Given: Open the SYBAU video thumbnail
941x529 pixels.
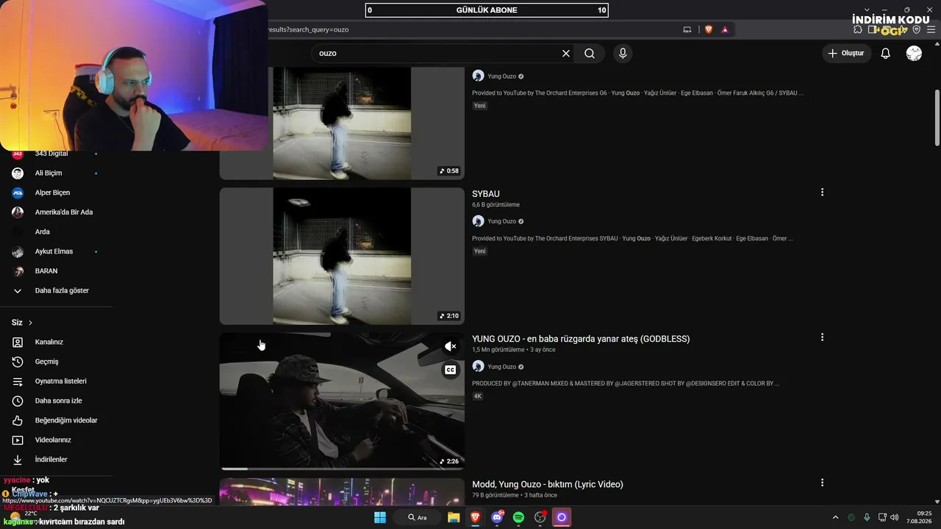Looking at the screenshot, I should click(x=342, y=256).
